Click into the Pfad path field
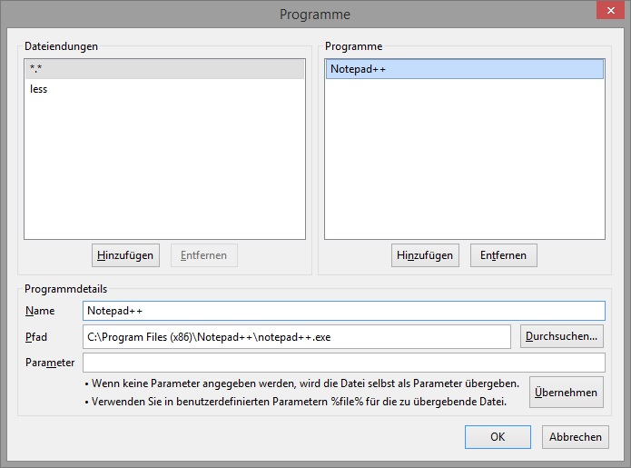Image resolution: width=631 pixels, height=468 pixels. tap(297, 337)
